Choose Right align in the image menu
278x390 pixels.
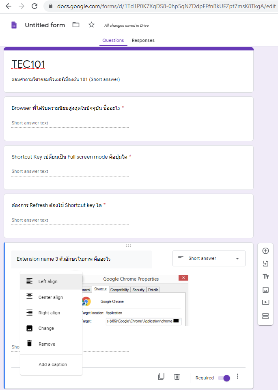(x=49, y=313)
